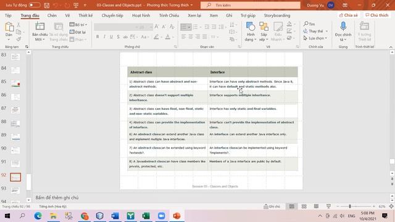395x222 pixels.
Task: Click the Đặt lại reset button
Action: pyautogui.click(x=78, y=32)
